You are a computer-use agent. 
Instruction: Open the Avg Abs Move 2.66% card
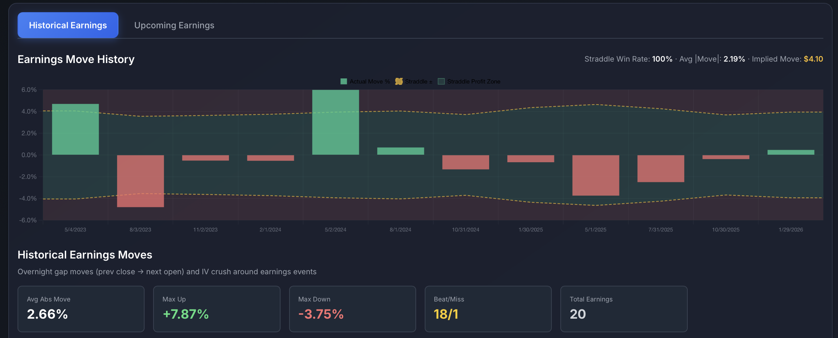click(x=81, y=309)
